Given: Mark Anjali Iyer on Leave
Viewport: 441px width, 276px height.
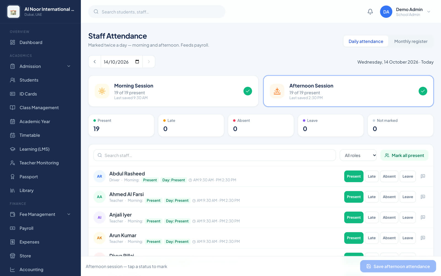Looking at the screenshot, I should [x=408, y=217].
